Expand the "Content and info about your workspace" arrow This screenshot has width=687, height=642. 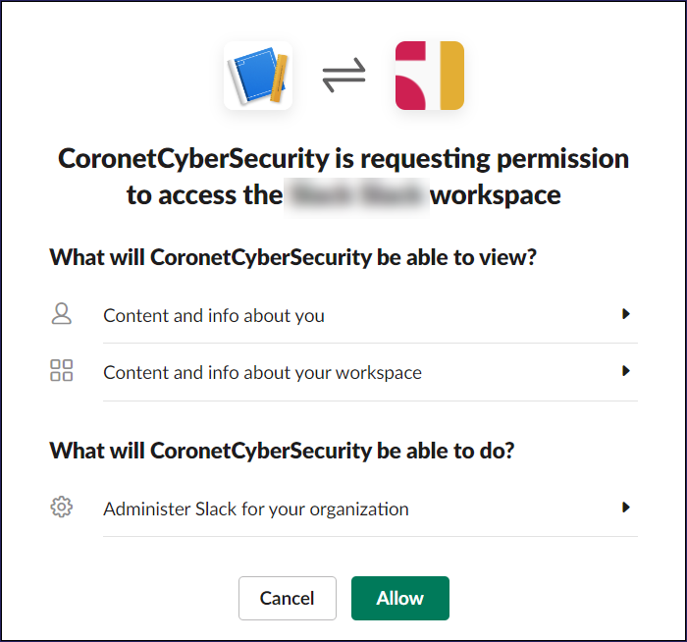[625, 371]
